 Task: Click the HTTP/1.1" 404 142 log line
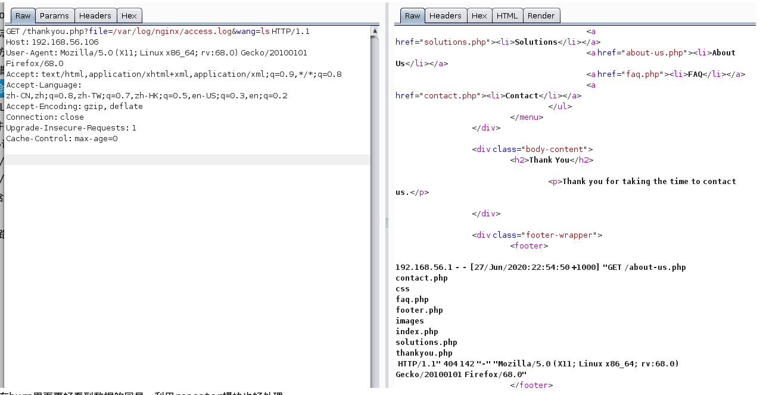(538, 364)
